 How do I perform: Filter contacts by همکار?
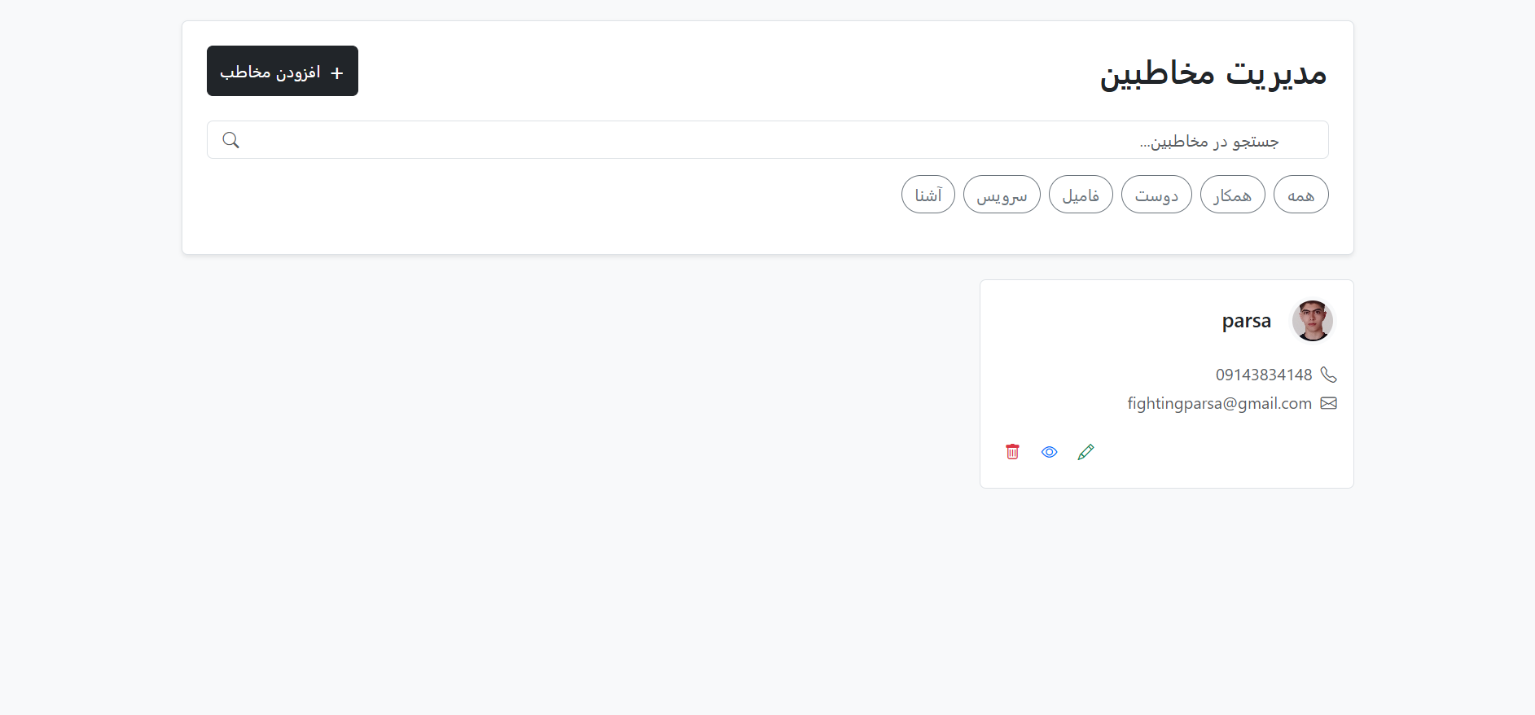coord(1232,195)
